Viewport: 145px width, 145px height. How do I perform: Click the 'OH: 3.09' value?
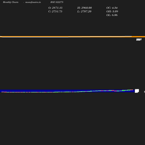click(x=112, y=11)
